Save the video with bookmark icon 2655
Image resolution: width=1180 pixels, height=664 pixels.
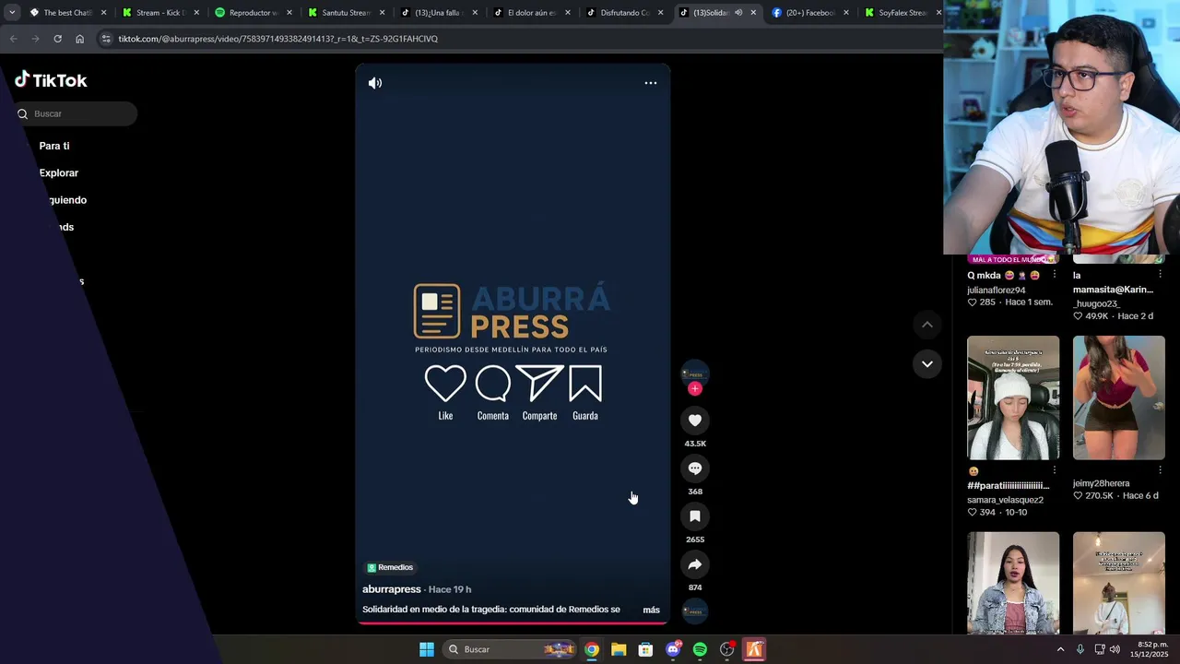point(695,516)
